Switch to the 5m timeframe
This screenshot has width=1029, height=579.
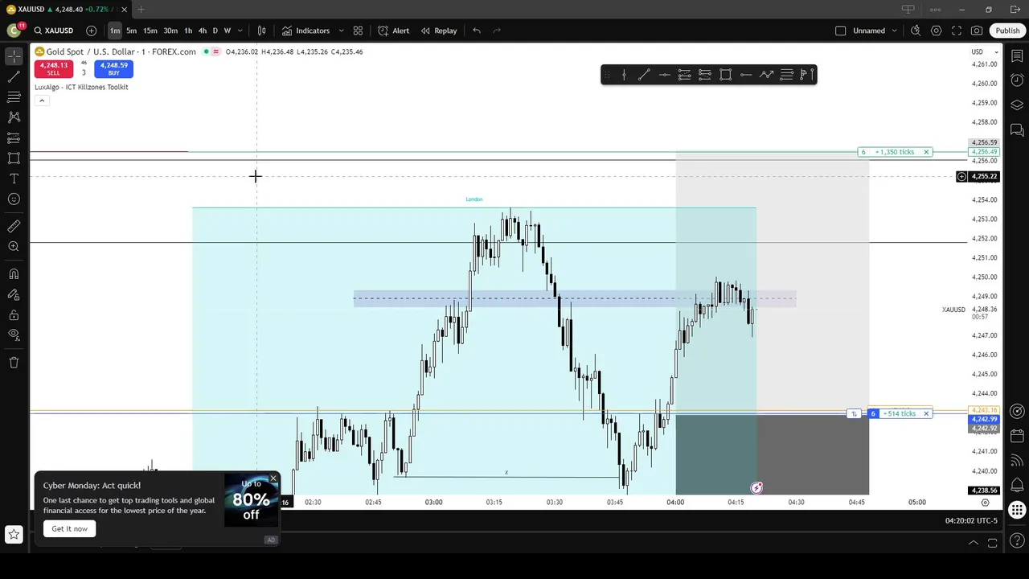[x=131, y=31]
